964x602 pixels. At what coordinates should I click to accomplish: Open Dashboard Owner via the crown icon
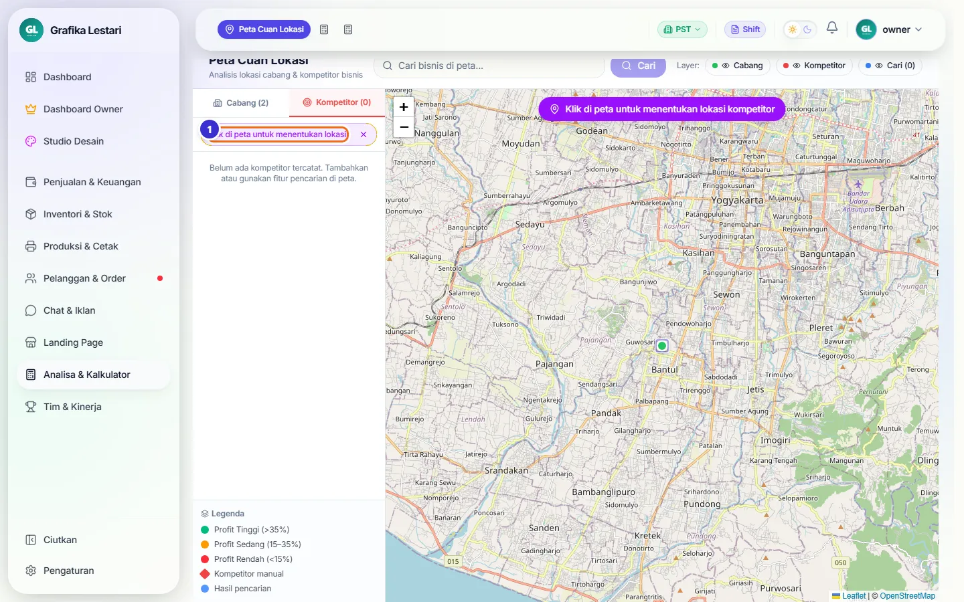[31, 109]
